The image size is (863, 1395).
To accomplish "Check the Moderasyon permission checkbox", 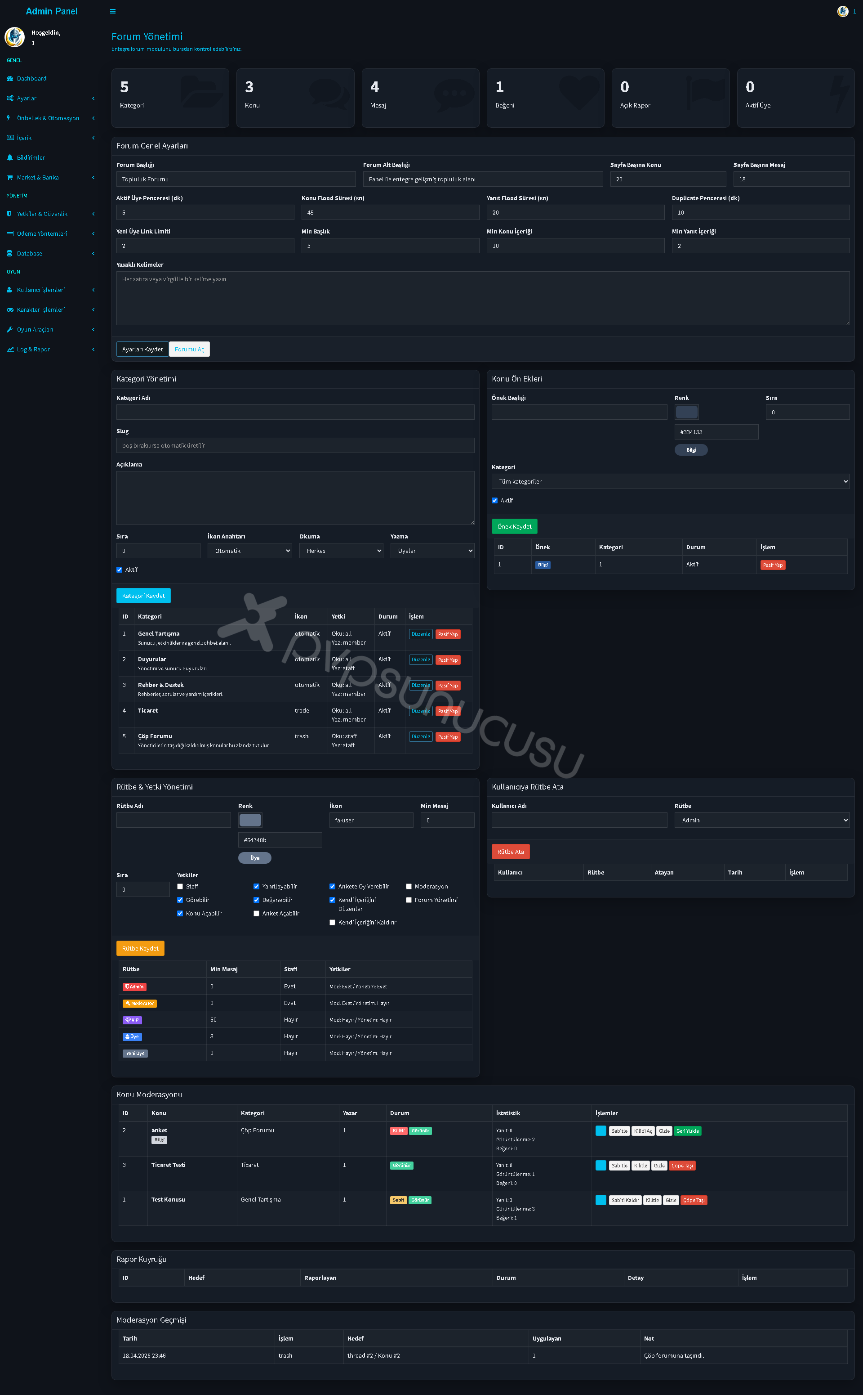I will click(x=409, y=887).
